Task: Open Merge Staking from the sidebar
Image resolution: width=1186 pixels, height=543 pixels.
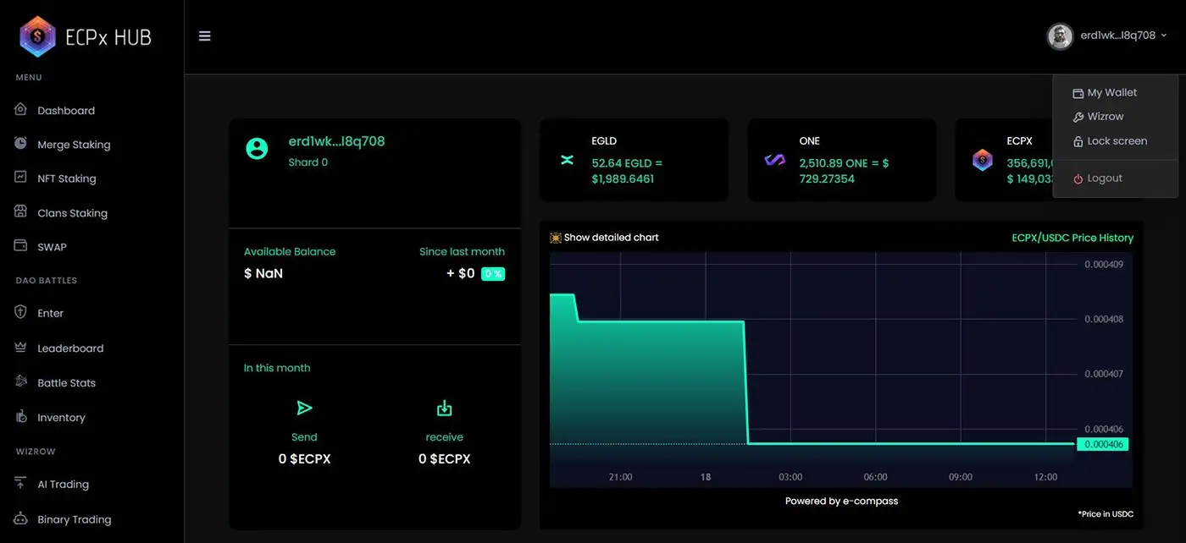Action: 73,145
